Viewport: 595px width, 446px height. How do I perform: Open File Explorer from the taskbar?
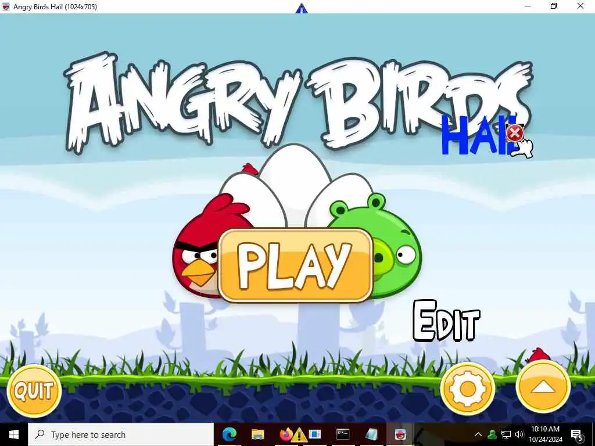(x=257, y=434)
